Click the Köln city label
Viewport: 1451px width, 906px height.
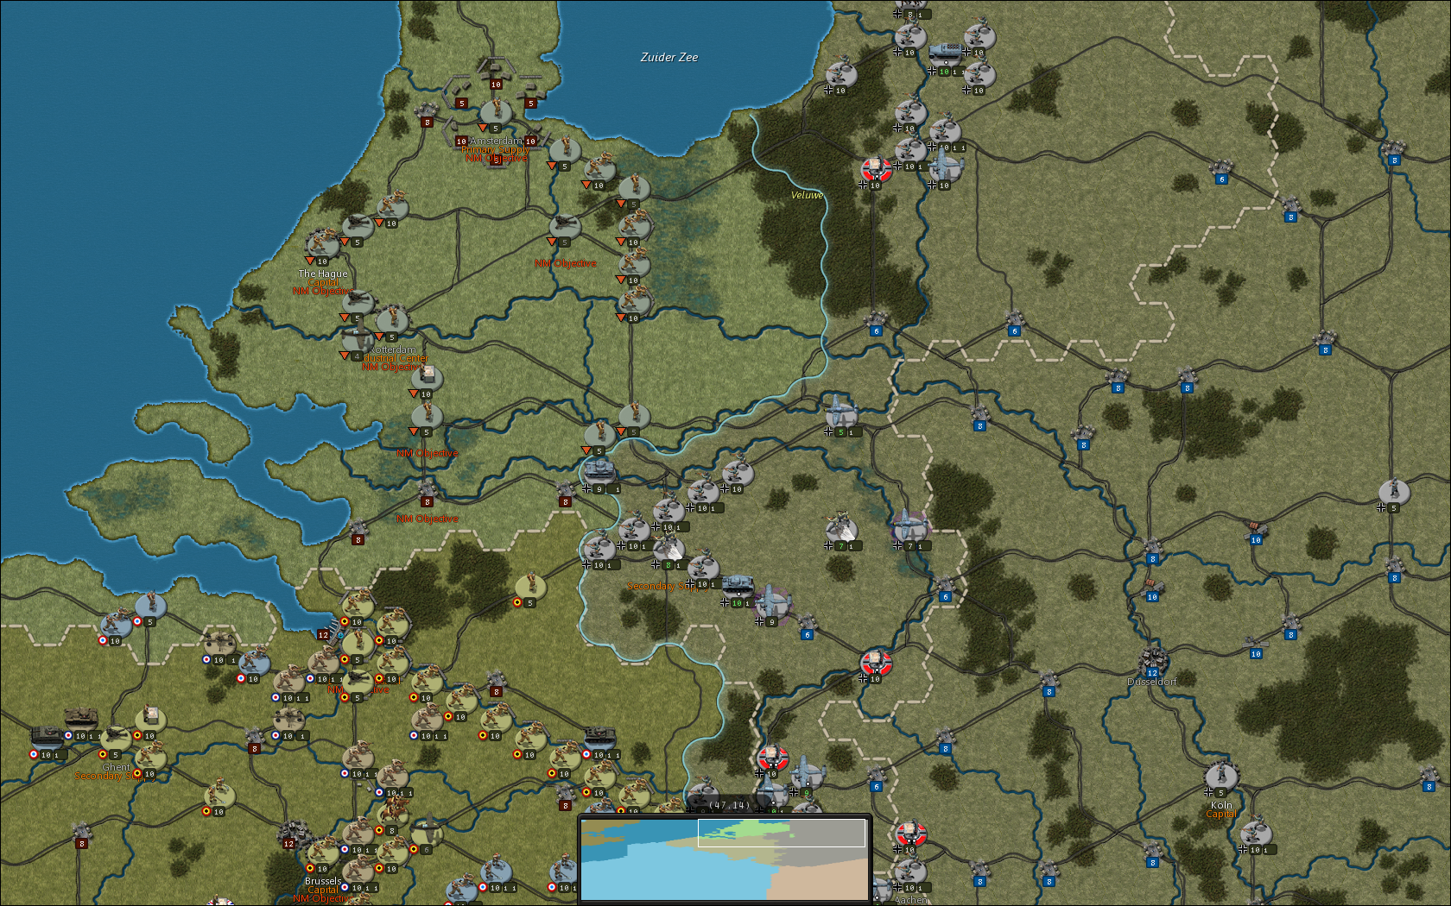[1221, 805]
